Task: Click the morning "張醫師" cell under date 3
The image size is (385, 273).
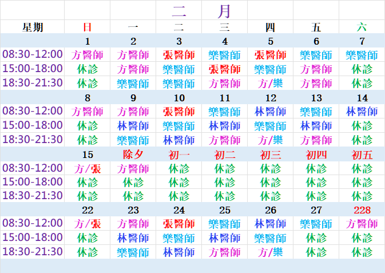Action: [x=178, y=55]
